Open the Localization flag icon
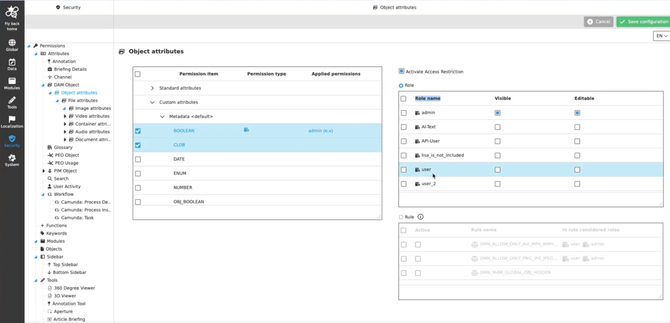The image size is (670, 323). pos(12,119)
